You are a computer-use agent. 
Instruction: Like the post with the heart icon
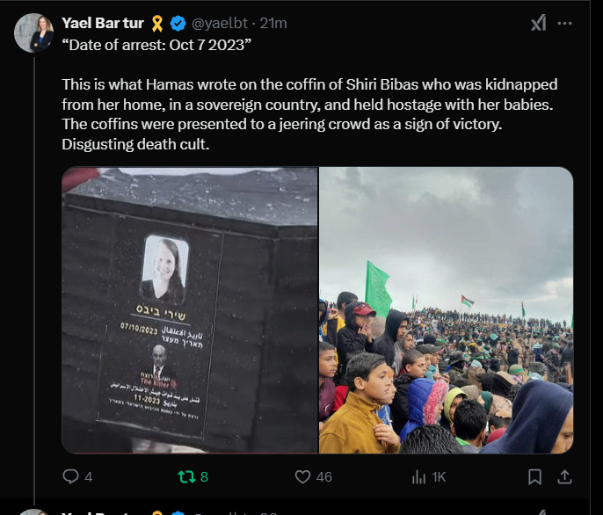pos(302,476)
